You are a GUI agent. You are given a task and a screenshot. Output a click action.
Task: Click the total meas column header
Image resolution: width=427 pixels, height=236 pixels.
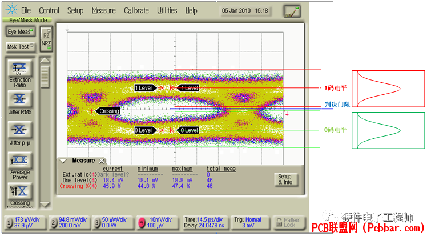click(x=221, y=169)
